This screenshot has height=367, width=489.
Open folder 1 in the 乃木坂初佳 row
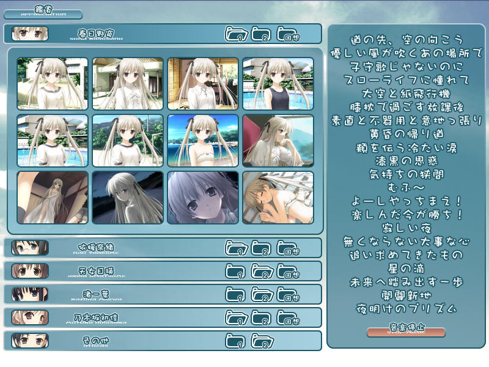235,317
